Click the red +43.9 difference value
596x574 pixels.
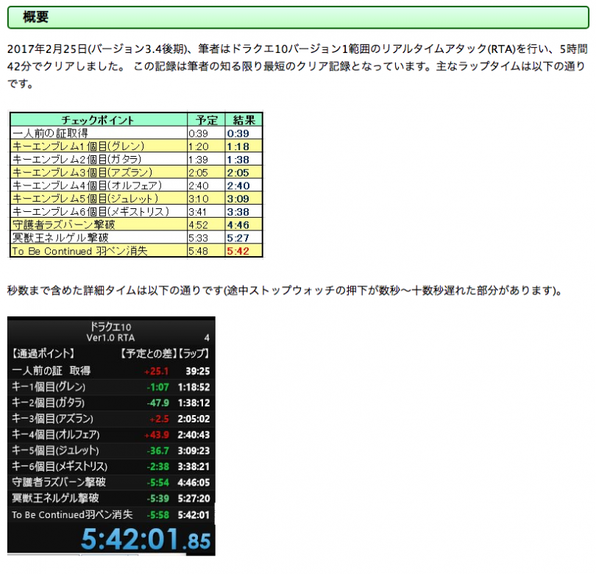point(156,435)
